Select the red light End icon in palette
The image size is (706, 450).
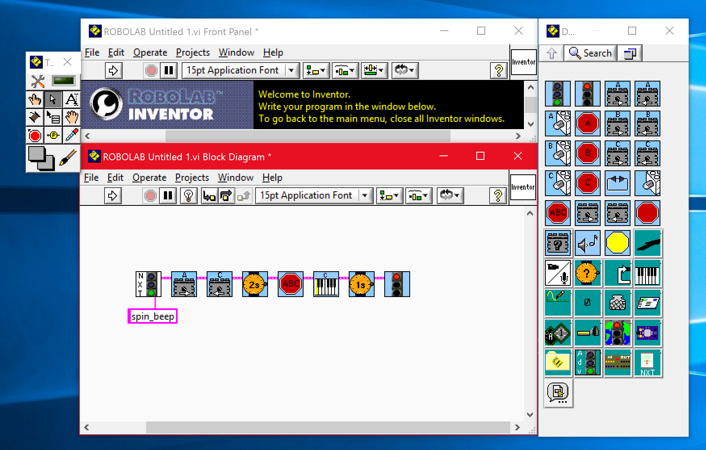tap(587, 93)
